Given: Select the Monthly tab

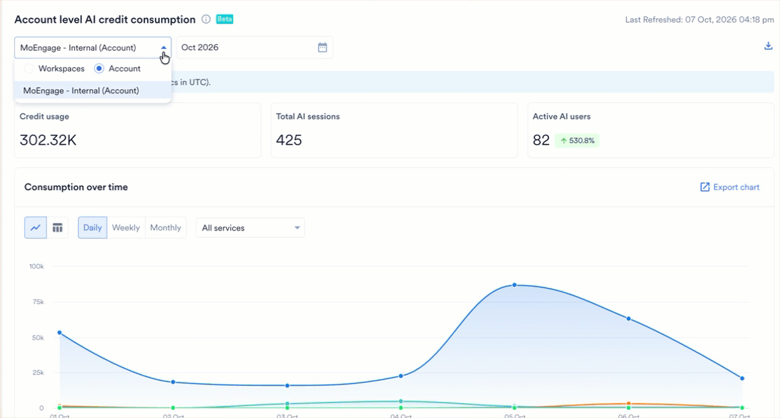Looking at the screenshot, I should (x=166, y=228).
